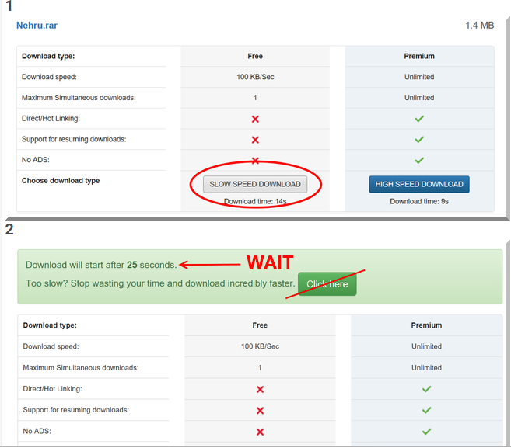
Task: Open the Nehru.rar file link
Action: tap(37, 26)
